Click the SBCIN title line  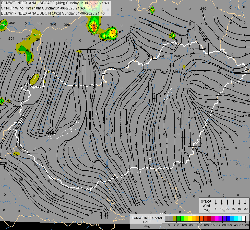coord(53,13)
